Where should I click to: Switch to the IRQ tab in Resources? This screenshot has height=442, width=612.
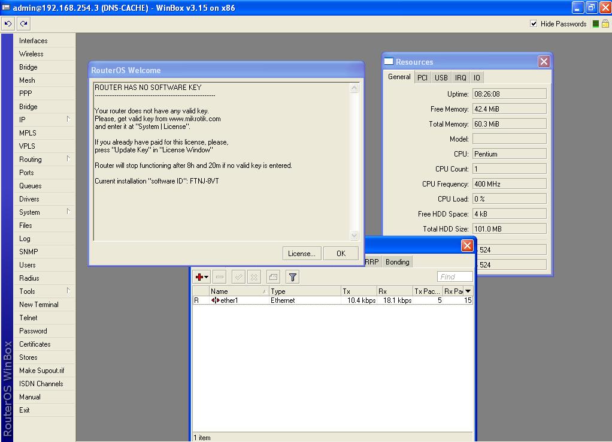[x=460, y=77]
